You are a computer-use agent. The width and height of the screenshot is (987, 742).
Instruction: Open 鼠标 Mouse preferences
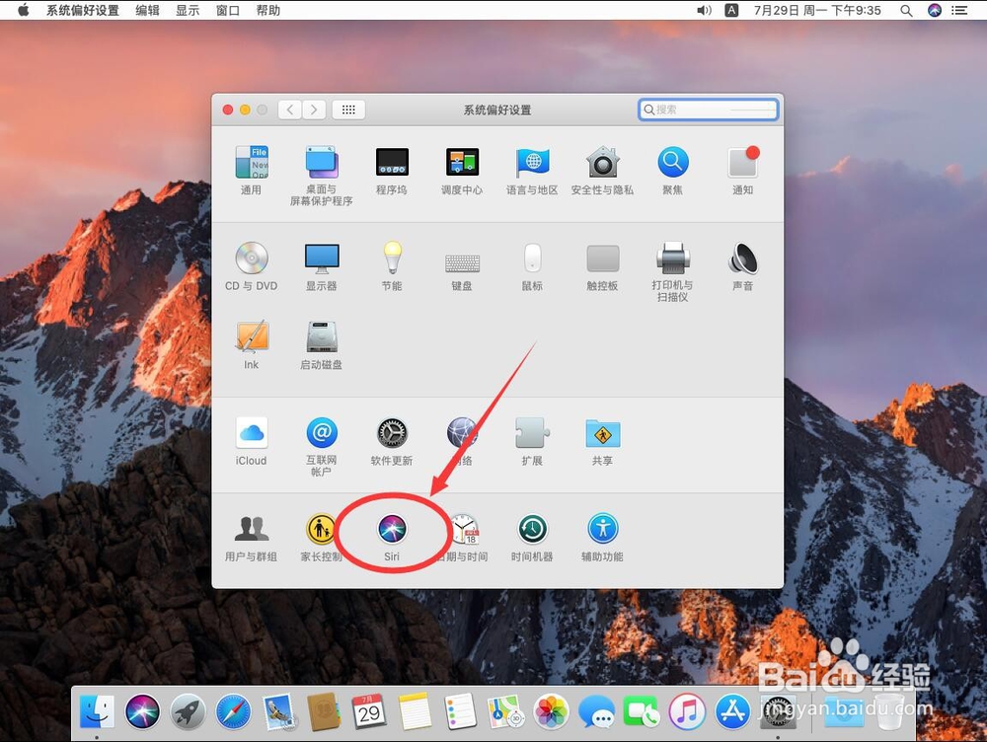click(532, 266)
